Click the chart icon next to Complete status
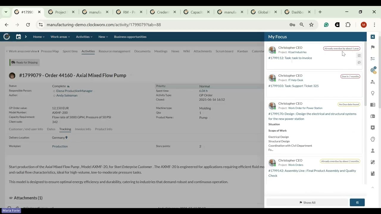 coord(68,86)
